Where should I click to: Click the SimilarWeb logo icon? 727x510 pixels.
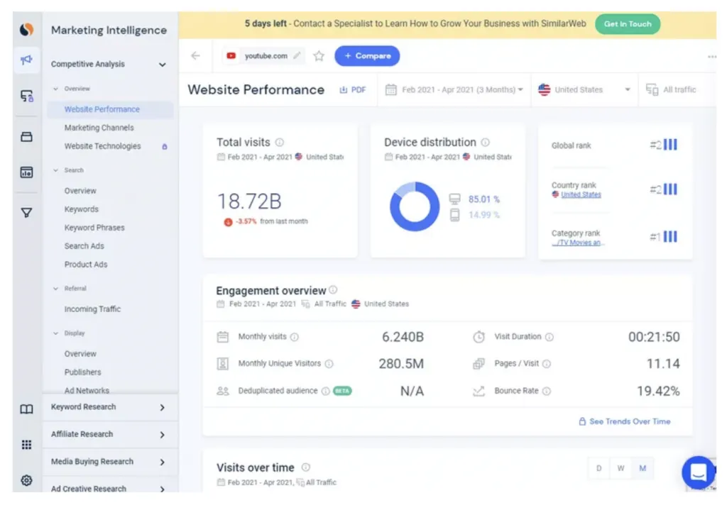pyautogui.click(x=26, y=30)
